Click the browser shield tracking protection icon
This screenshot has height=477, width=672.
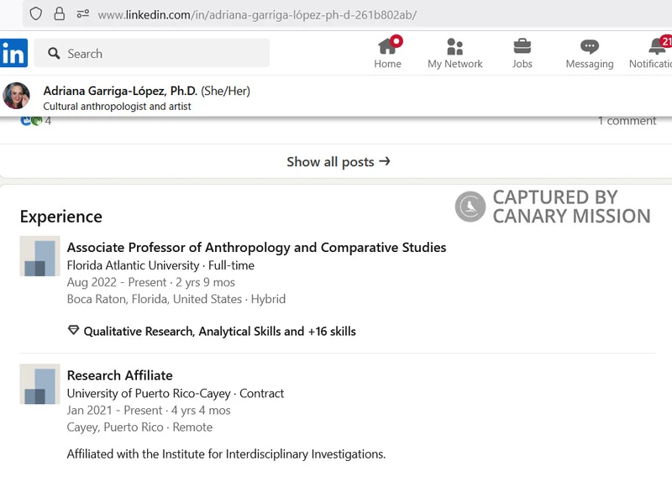pos(36,14)
